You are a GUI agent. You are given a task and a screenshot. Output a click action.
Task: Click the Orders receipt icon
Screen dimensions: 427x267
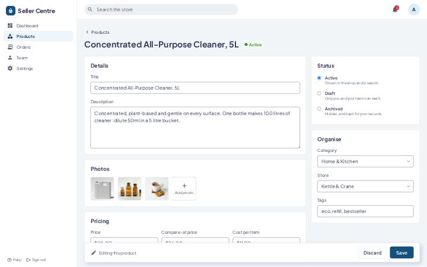click(10, 47)
